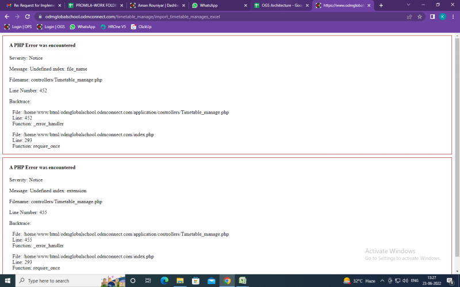Reload the current page

(27, 17)
